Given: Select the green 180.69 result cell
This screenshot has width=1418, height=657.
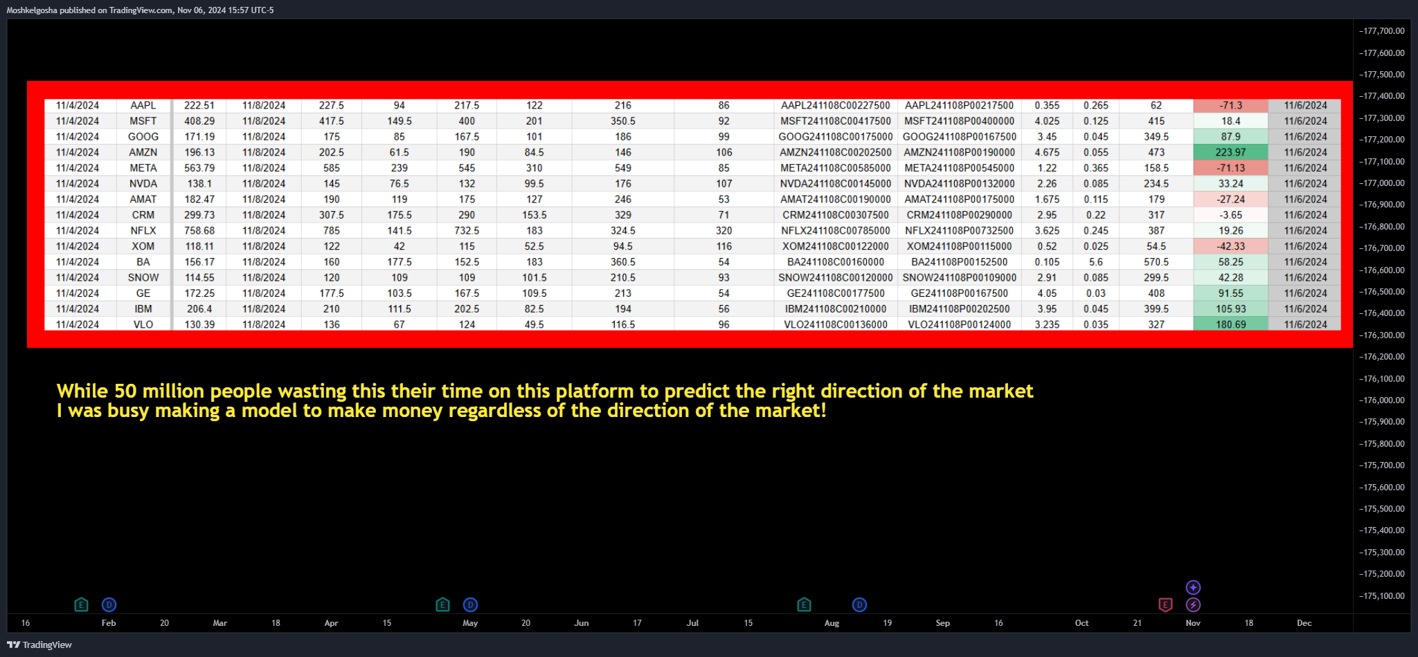Looking at the screenshot, I should click(x=1231, y=324).
